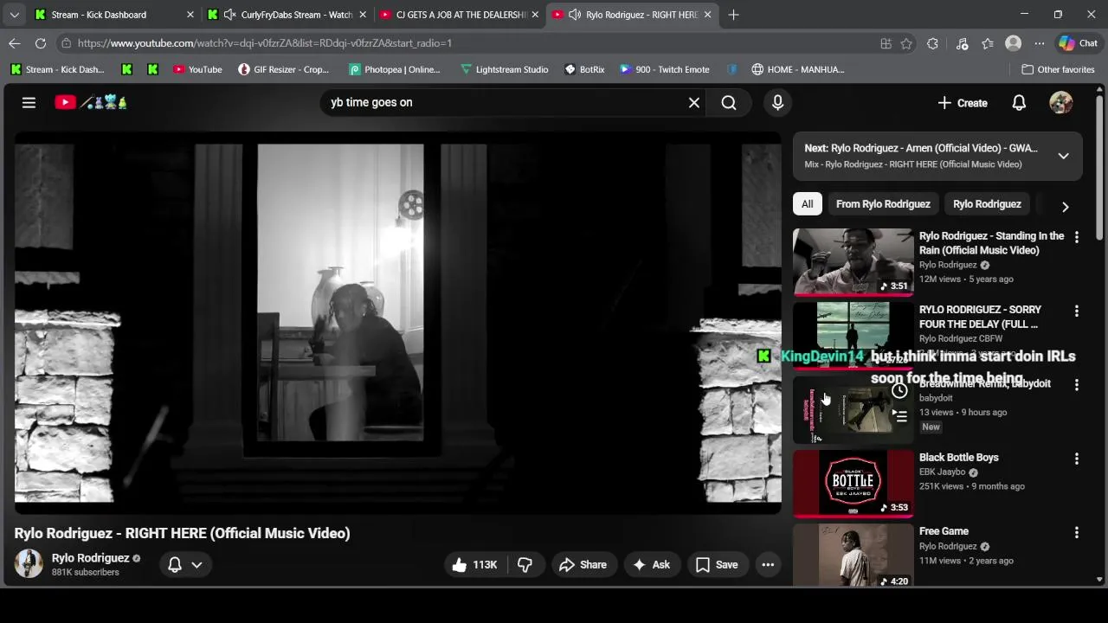Open 900 - Twitch Emote bookmark

pyautogui.click(x=665, y=69)
